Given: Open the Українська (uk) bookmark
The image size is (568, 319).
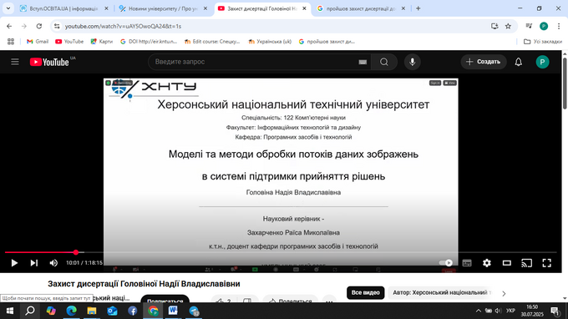Looking at the screenshot, I should point(270,42).
